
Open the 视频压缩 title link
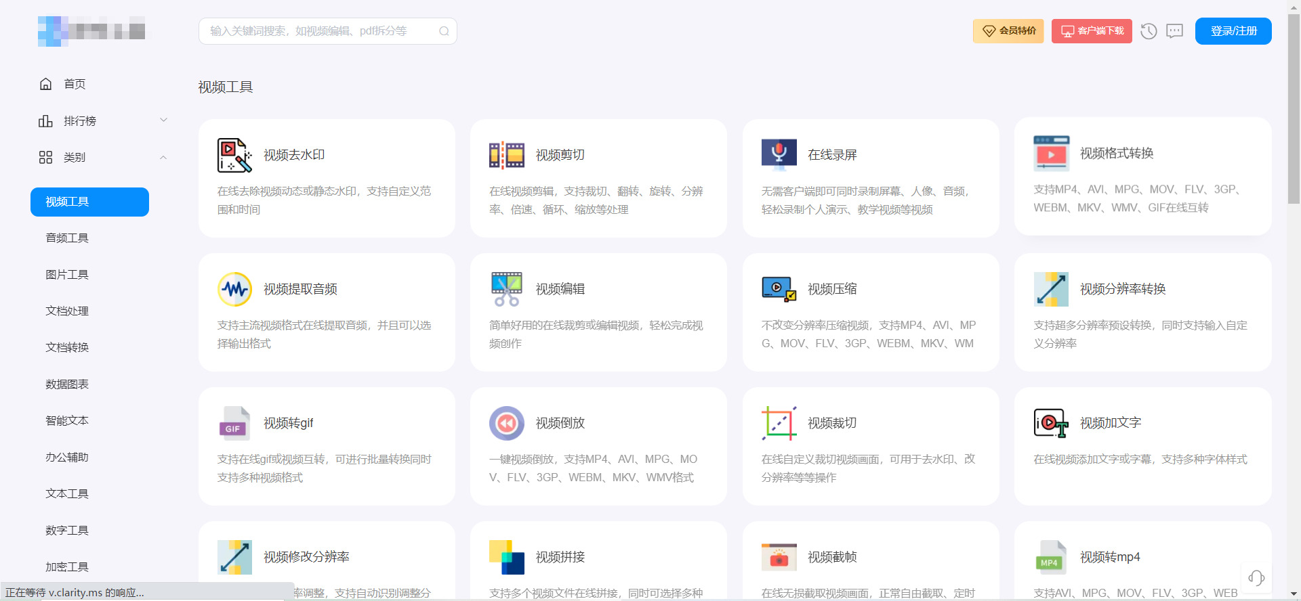click(832, 289)
